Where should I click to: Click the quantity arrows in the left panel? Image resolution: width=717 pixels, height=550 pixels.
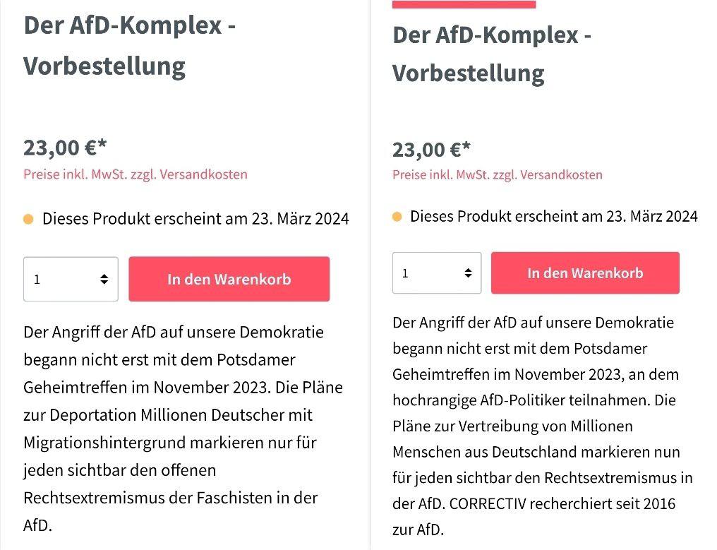click(x=104, y=280)
